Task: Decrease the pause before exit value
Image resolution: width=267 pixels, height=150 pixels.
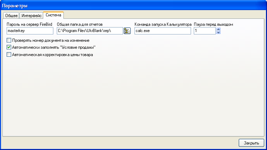Action: click(x=218, y=33)
